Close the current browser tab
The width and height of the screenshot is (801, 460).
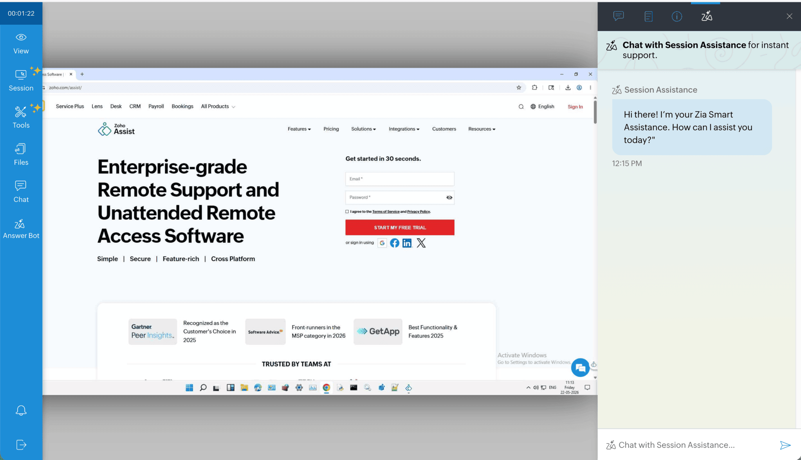click(71, 74)
